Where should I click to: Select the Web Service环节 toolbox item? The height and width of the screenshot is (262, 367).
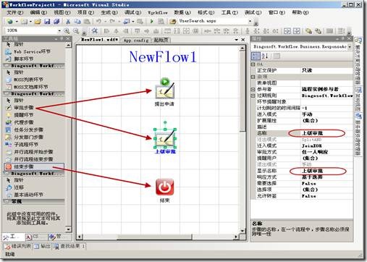28,51
